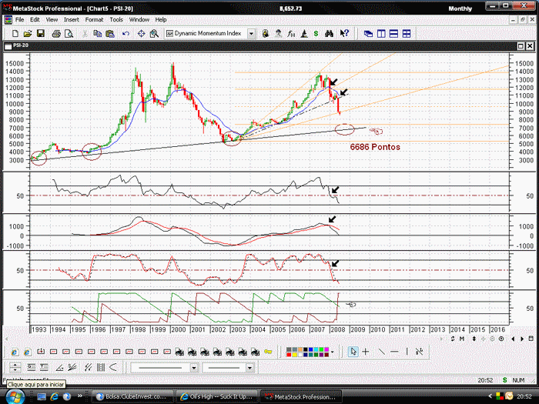Click the Tile windows grid icon

[407, 33]
